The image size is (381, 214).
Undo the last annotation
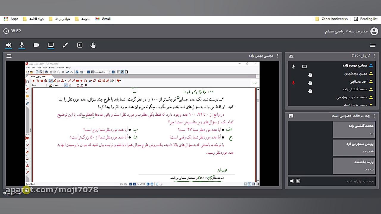click(68, 72)
